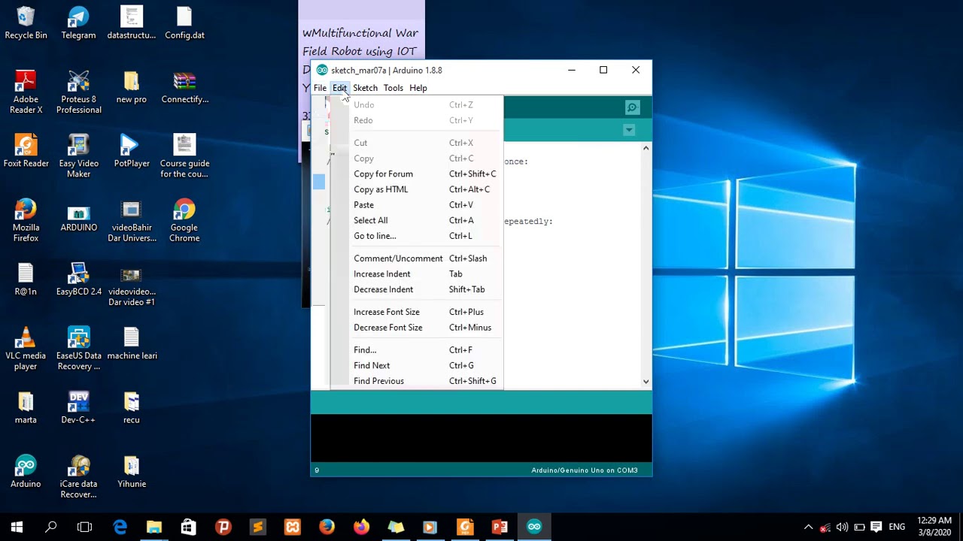Open the Sketch menu
The width and height of the screenshot is (963, 541).
pyautogui.click(x=365, y=88)
